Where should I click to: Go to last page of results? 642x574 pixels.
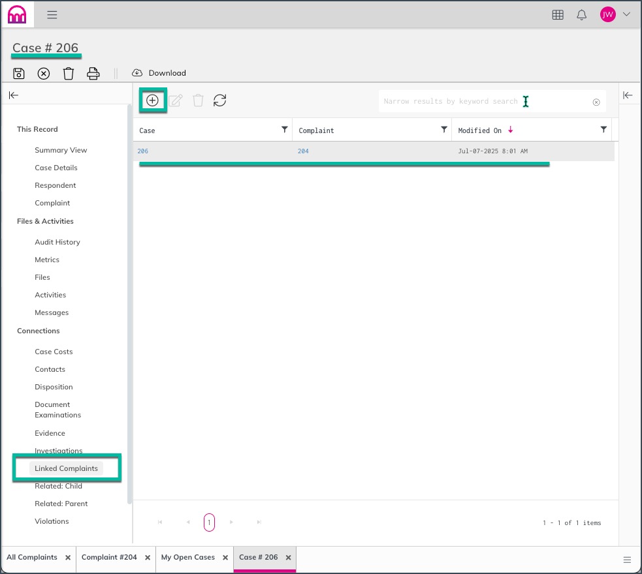coord(259,522)
